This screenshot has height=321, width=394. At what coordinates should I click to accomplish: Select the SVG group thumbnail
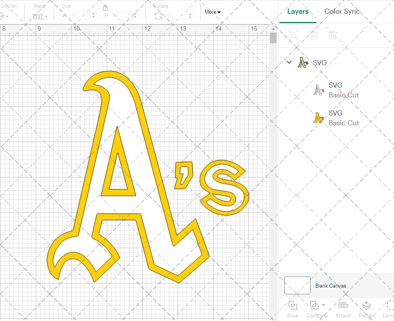coord(303,62)
